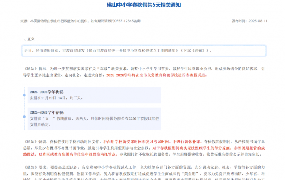This screenshot has height=180, width=285.
Task: Click the heading 2025-2026学年秋假
Action: [x=47, y=92]
